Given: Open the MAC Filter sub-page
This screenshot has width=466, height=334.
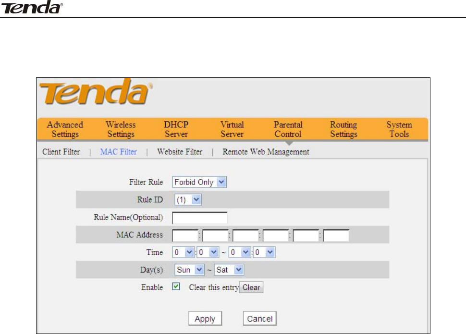Looking at the screenshot, I should pos(118,152).
